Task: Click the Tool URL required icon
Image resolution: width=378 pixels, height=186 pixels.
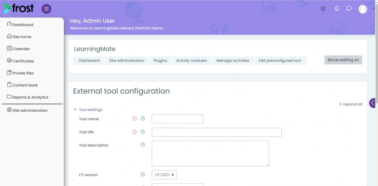Action: point(134,132)
